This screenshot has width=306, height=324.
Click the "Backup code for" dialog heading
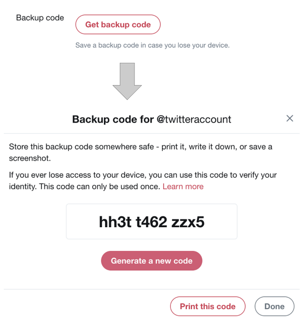click(x=113, y=119)
